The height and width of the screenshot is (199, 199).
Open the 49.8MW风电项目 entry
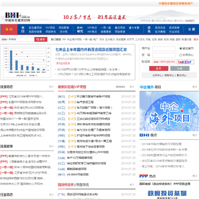click(x=78, y=174)
